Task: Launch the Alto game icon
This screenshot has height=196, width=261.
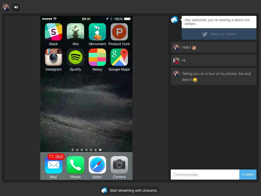Action: pyautogui.click(x=75, y=32)
